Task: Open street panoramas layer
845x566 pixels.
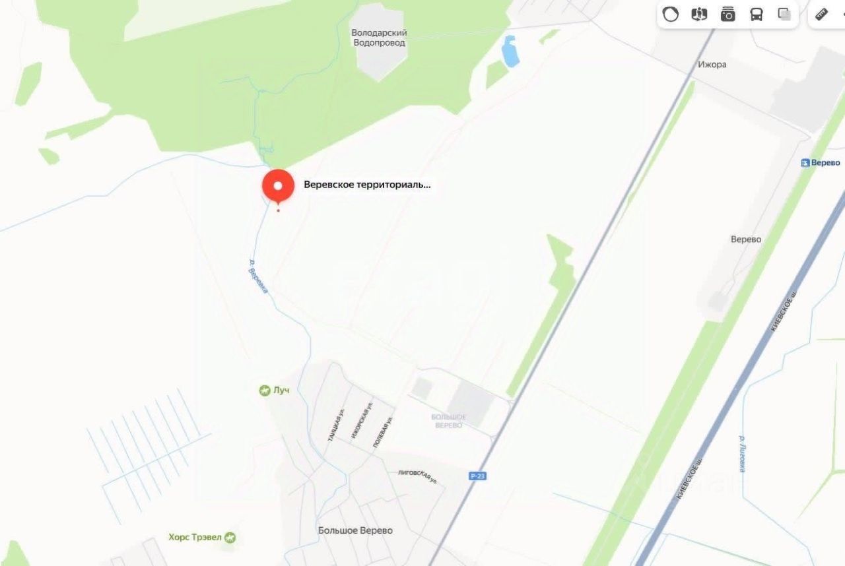Action: point(699,15)
